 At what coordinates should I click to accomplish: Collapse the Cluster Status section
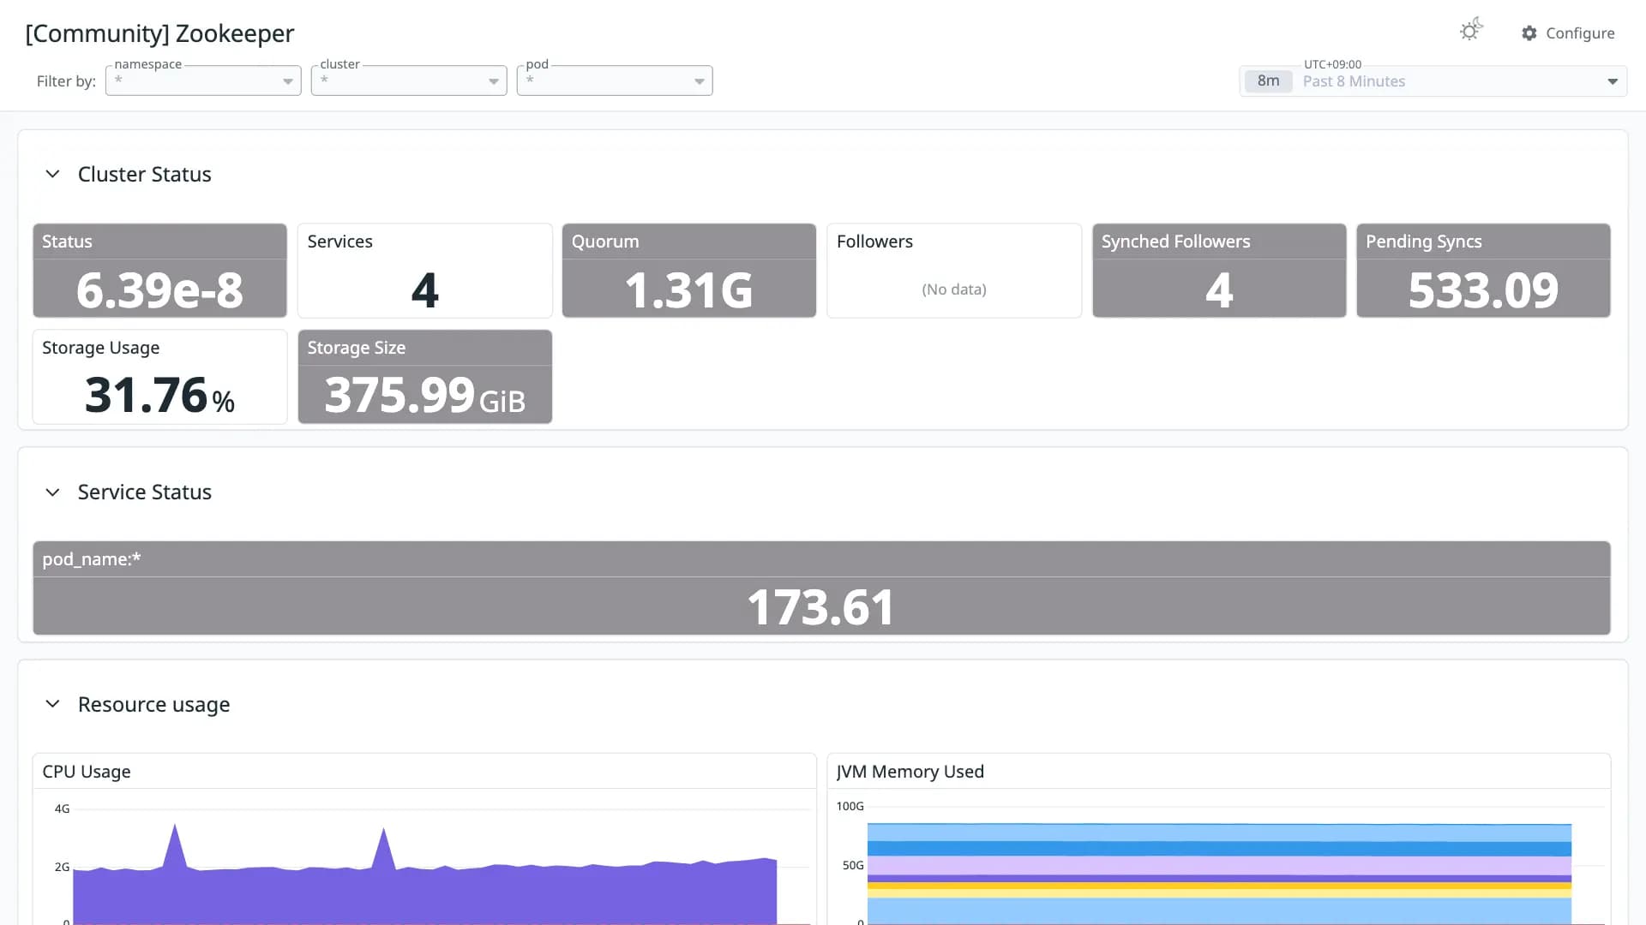pyautogui.click(x=52, y=174)
